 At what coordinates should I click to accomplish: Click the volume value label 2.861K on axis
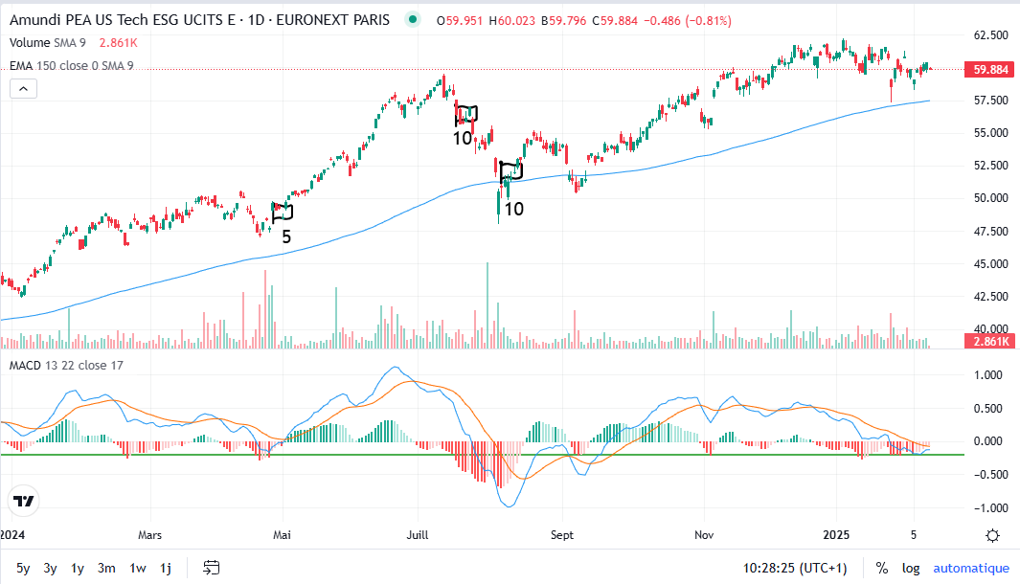coord(990,341)
